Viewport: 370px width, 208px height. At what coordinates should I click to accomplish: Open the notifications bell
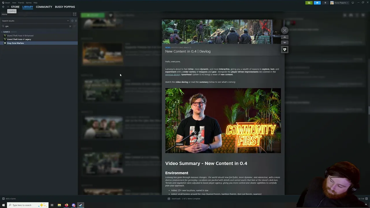[x=325, y=3]
